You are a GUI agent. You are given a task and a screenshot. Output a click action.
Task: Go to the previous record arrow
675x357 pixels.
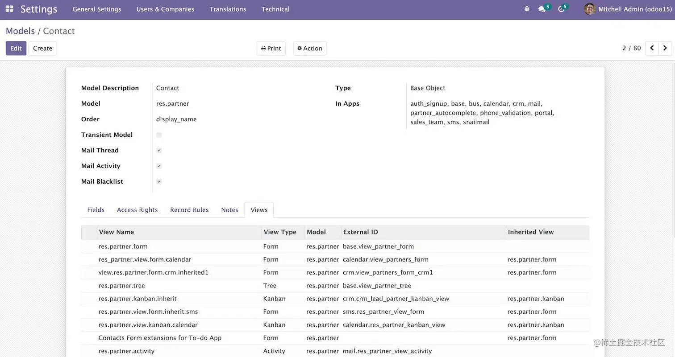click(652, 48)
